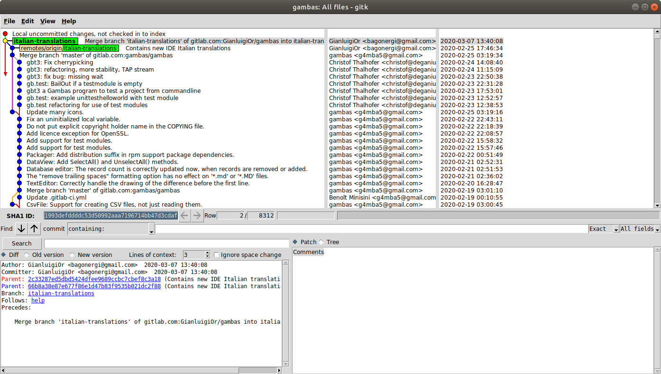Go back with the left arrow button

point(184,216)
